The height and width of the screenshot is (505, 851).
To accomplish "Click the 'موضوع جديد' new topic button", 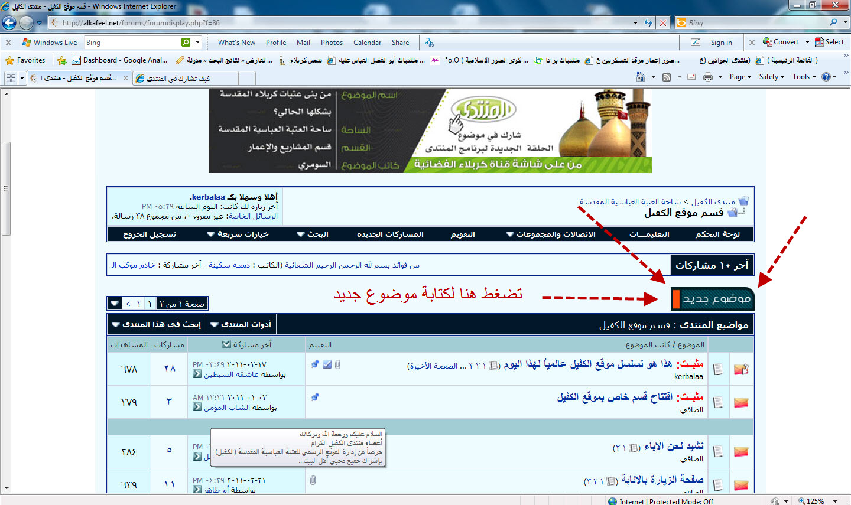I will click(x=713, y=299).
